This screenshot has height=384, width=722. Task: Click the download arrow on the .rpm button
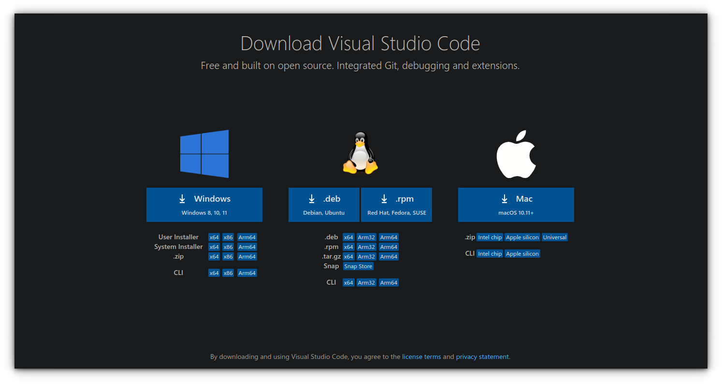[x=384, y=198]
